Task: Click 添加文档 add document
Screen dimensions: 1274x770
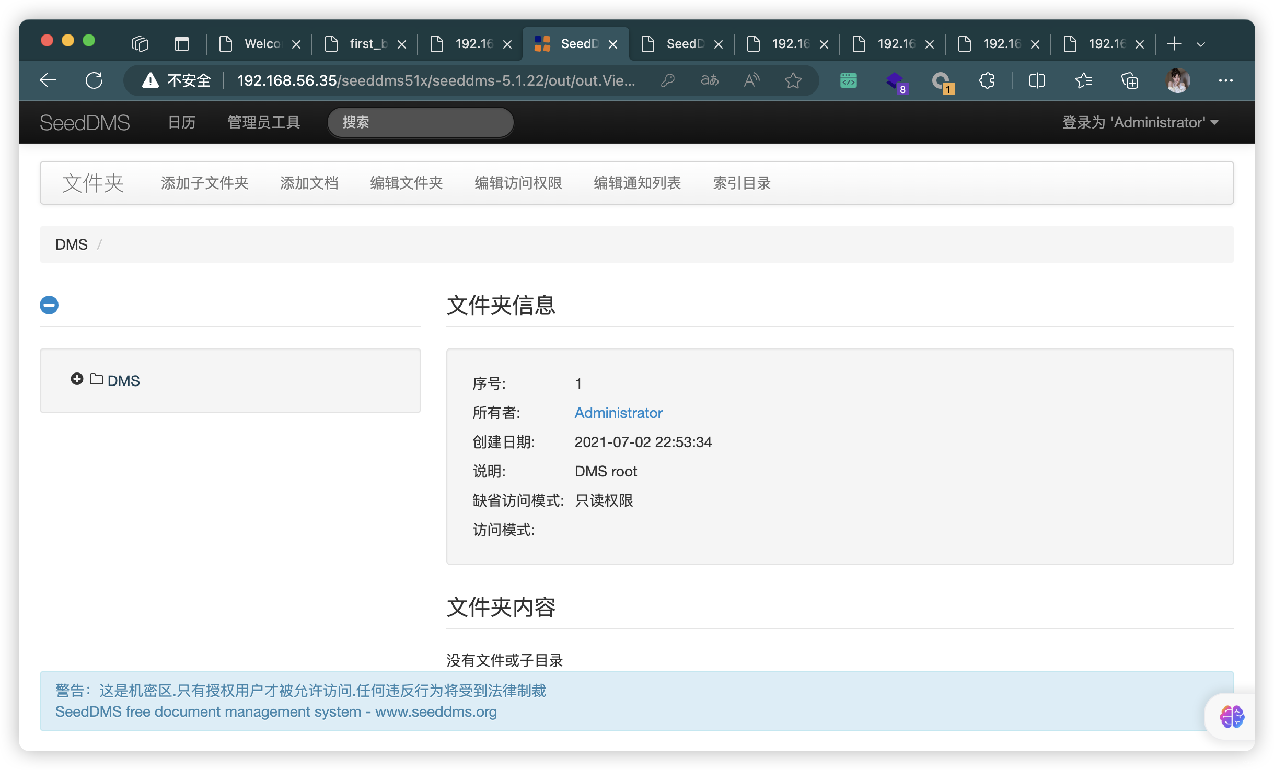Action: (309, 183)
